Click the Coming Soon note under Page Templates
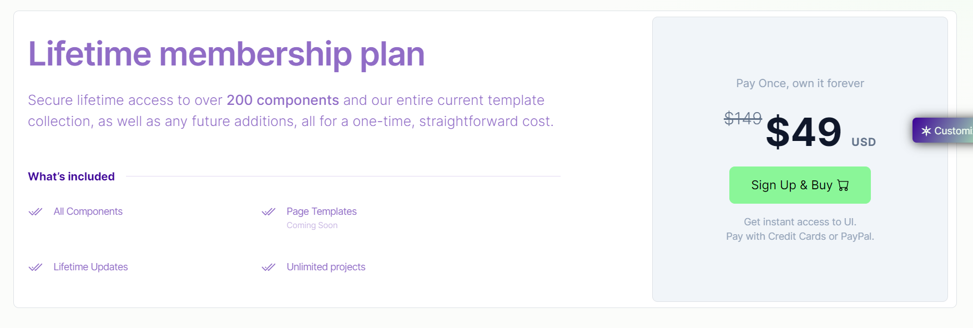973x328 pixels. 312,225
